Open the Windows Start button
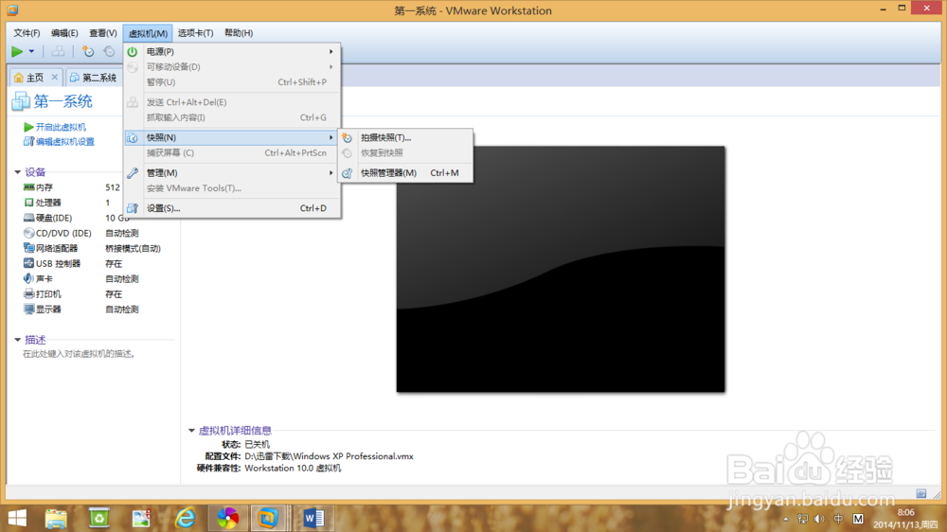 17,518
